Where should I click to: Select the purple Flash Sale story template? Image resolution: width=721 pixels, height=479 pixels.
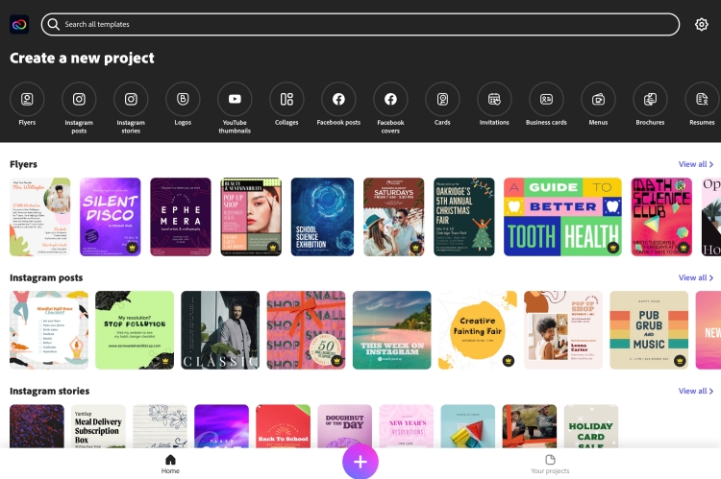[x=222, y=426]
